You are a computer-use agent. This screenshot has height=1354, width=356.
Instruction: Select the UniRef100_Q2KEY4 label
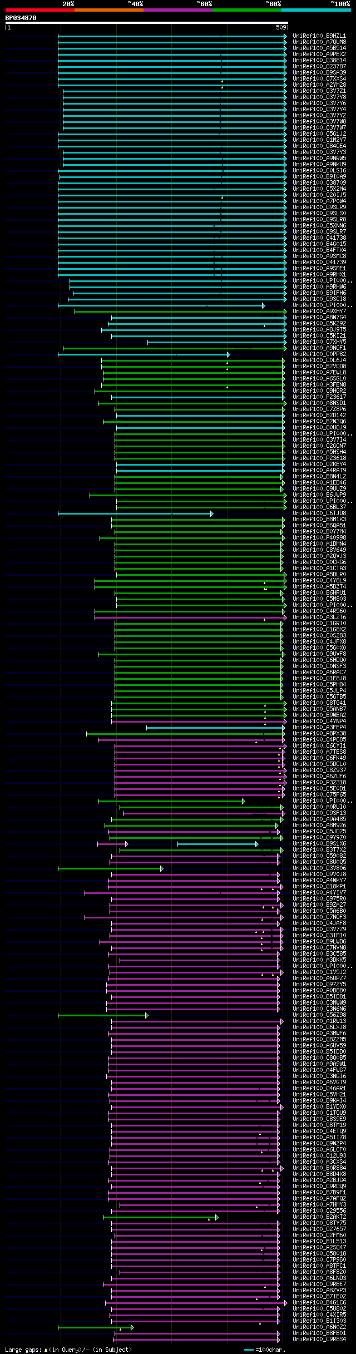coord(319,464)
